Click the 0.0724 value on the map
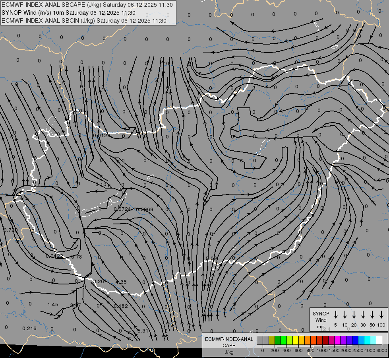This screenshot has height=358, width=389. [122, 209]
